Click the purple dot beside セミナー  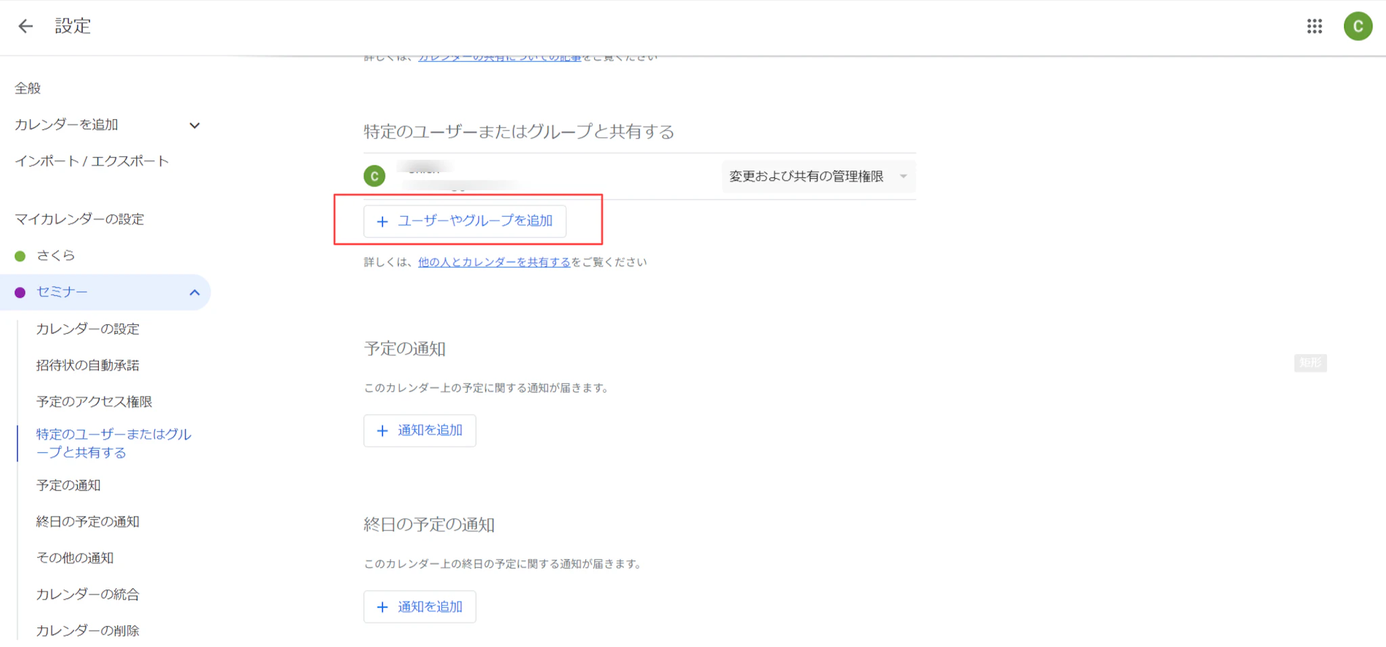20,292
